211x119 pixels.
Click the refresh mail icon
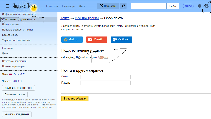[123, 6]
